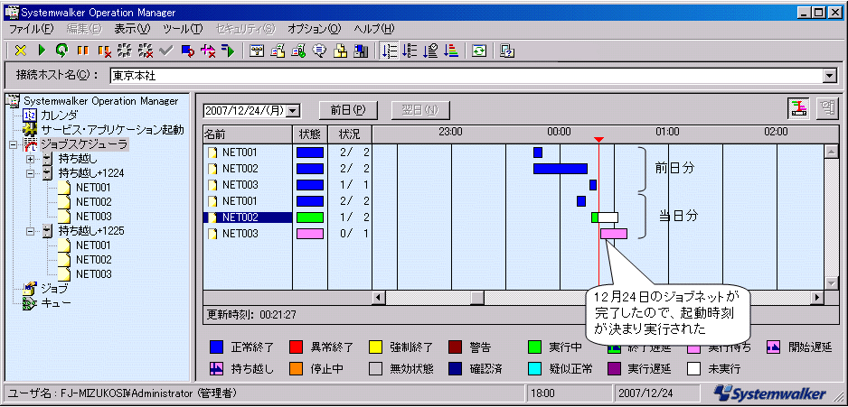Viewport: 848px width, 407px height.
Task: Select NET003 under 持ち越し+1225 in tree
Action: [x=93, y=273]
